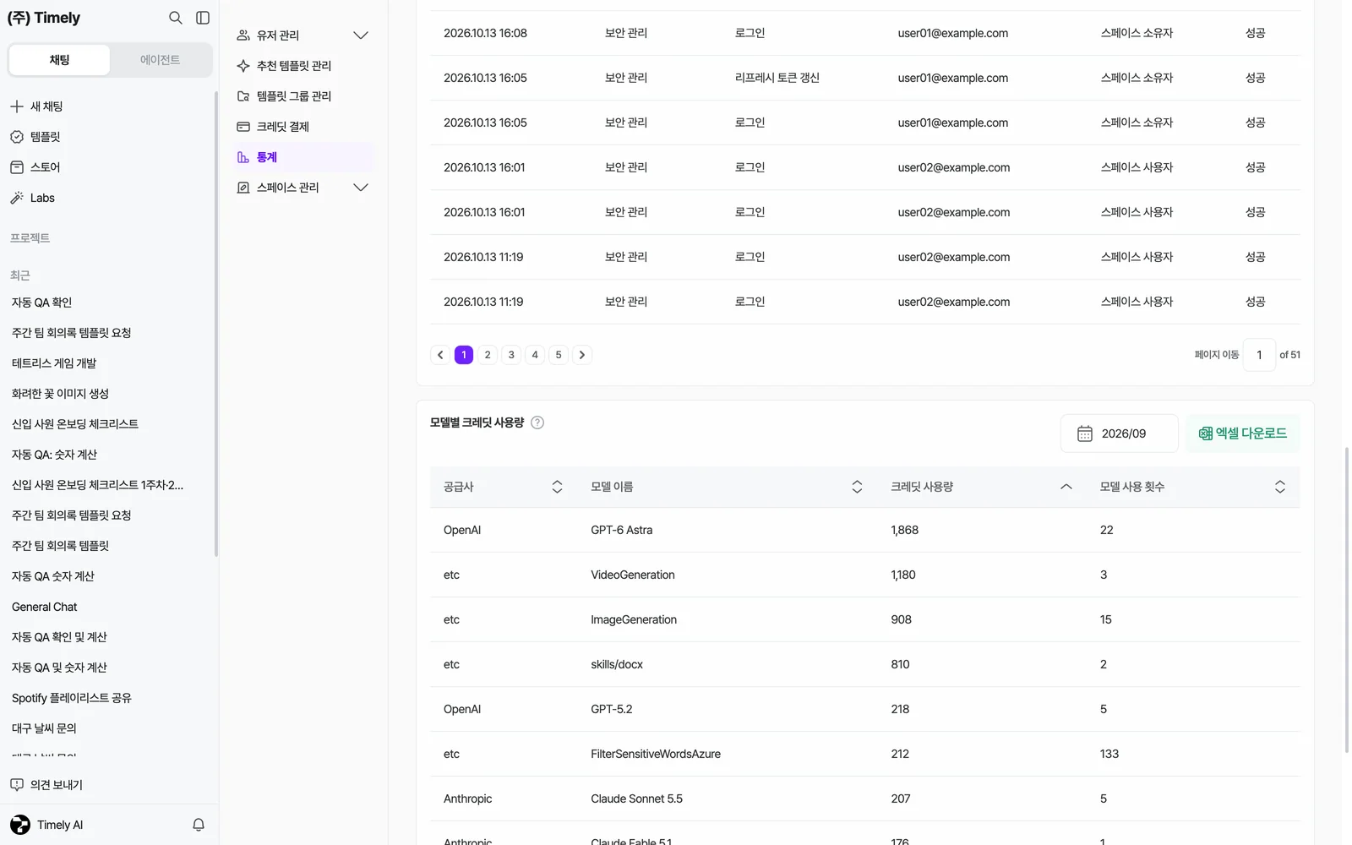The height and width of the screenshot is (845, 1352).
Task: Click the Timely AI avatar icon
Action: 20,825
